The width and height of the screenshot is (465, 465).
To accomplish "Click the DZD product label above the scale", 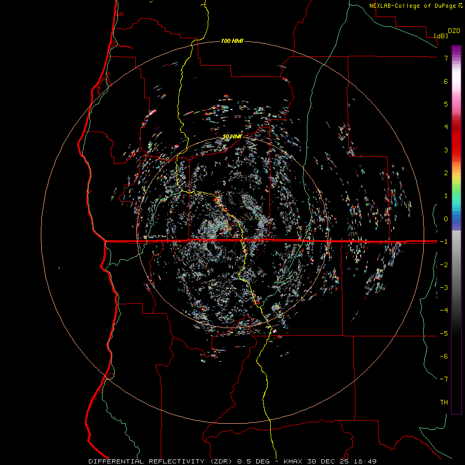I will [x=454, y=31].
